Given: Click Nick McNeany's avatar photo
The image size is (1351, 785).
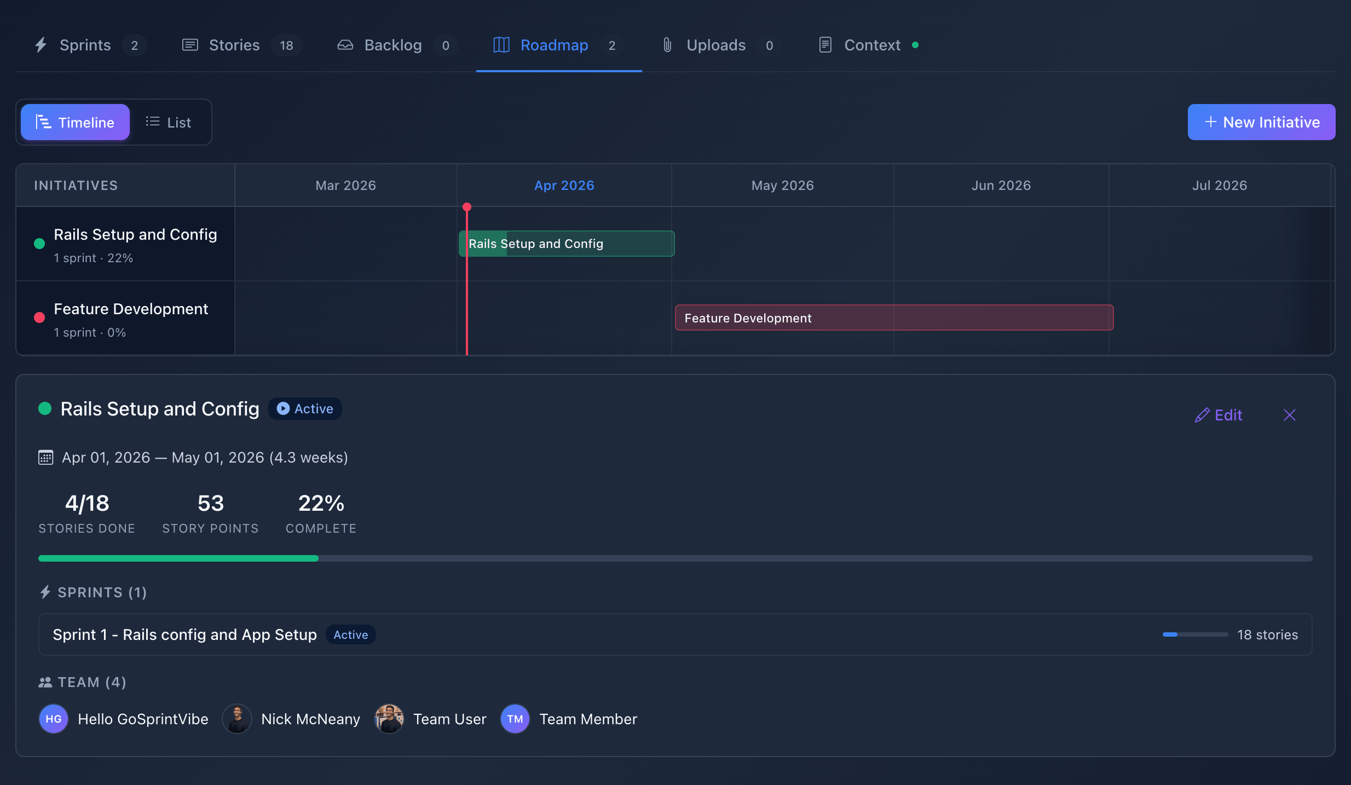Looking at the screenshot, I should pos(237,719).
